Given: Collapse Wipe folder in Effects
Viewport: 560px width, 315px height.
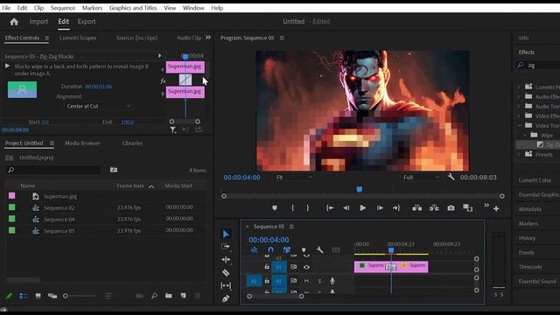Looking at the screenshot, I should 525,135.
